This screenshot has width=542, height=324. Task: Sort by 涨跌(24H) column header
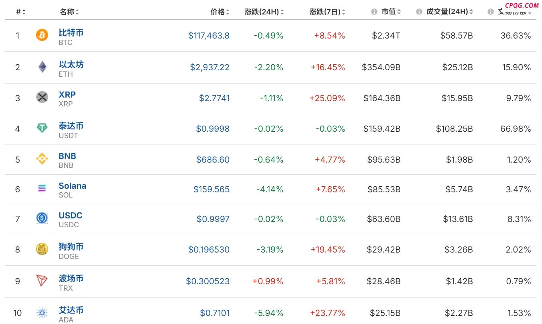click(x=264, y=12)
